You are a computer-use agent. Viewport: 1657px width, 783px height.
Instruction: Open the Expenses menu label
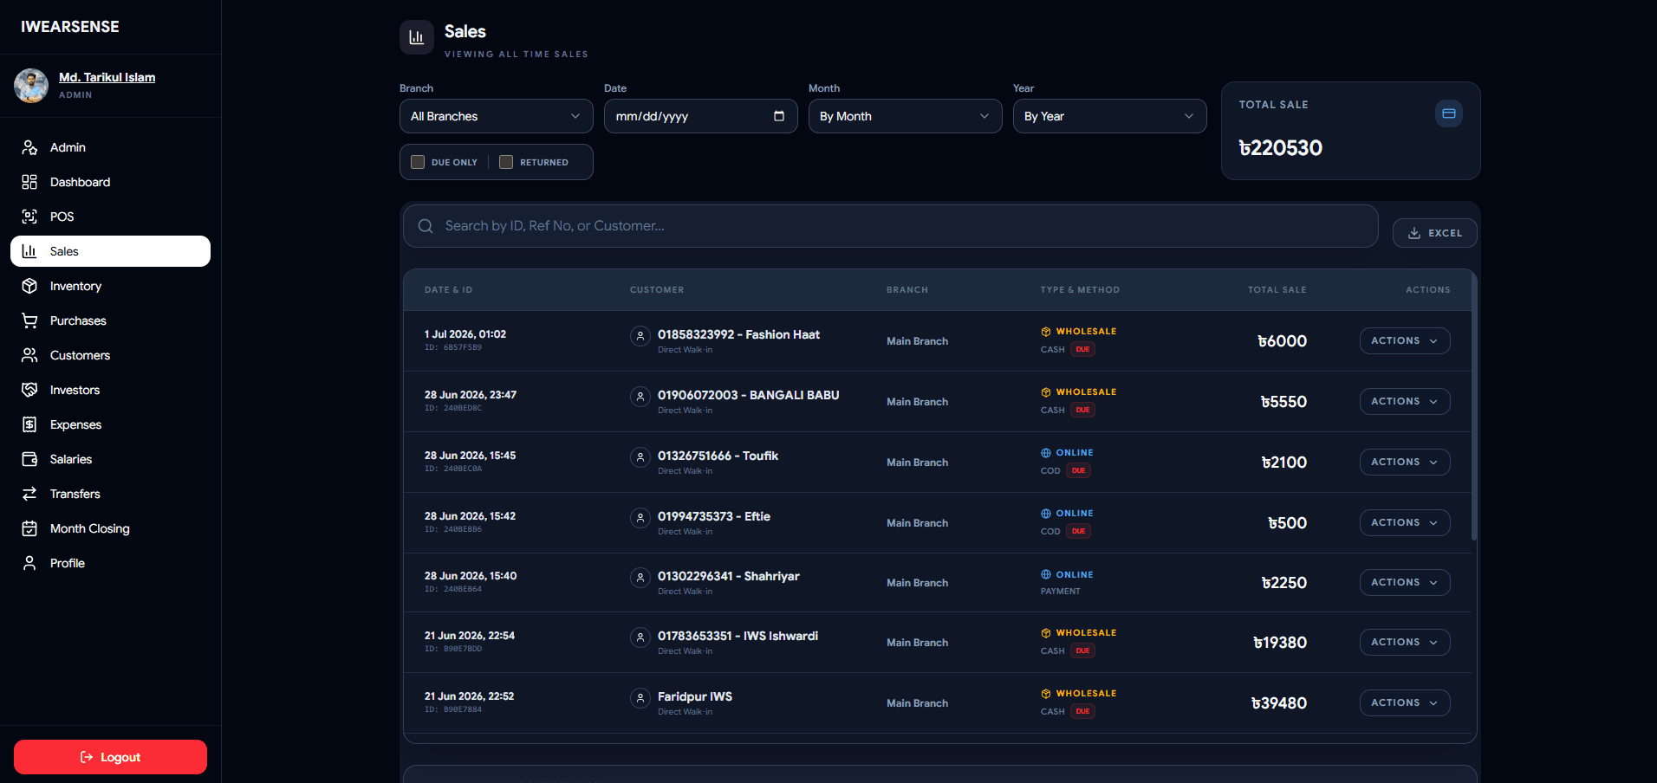click(75, 424)
